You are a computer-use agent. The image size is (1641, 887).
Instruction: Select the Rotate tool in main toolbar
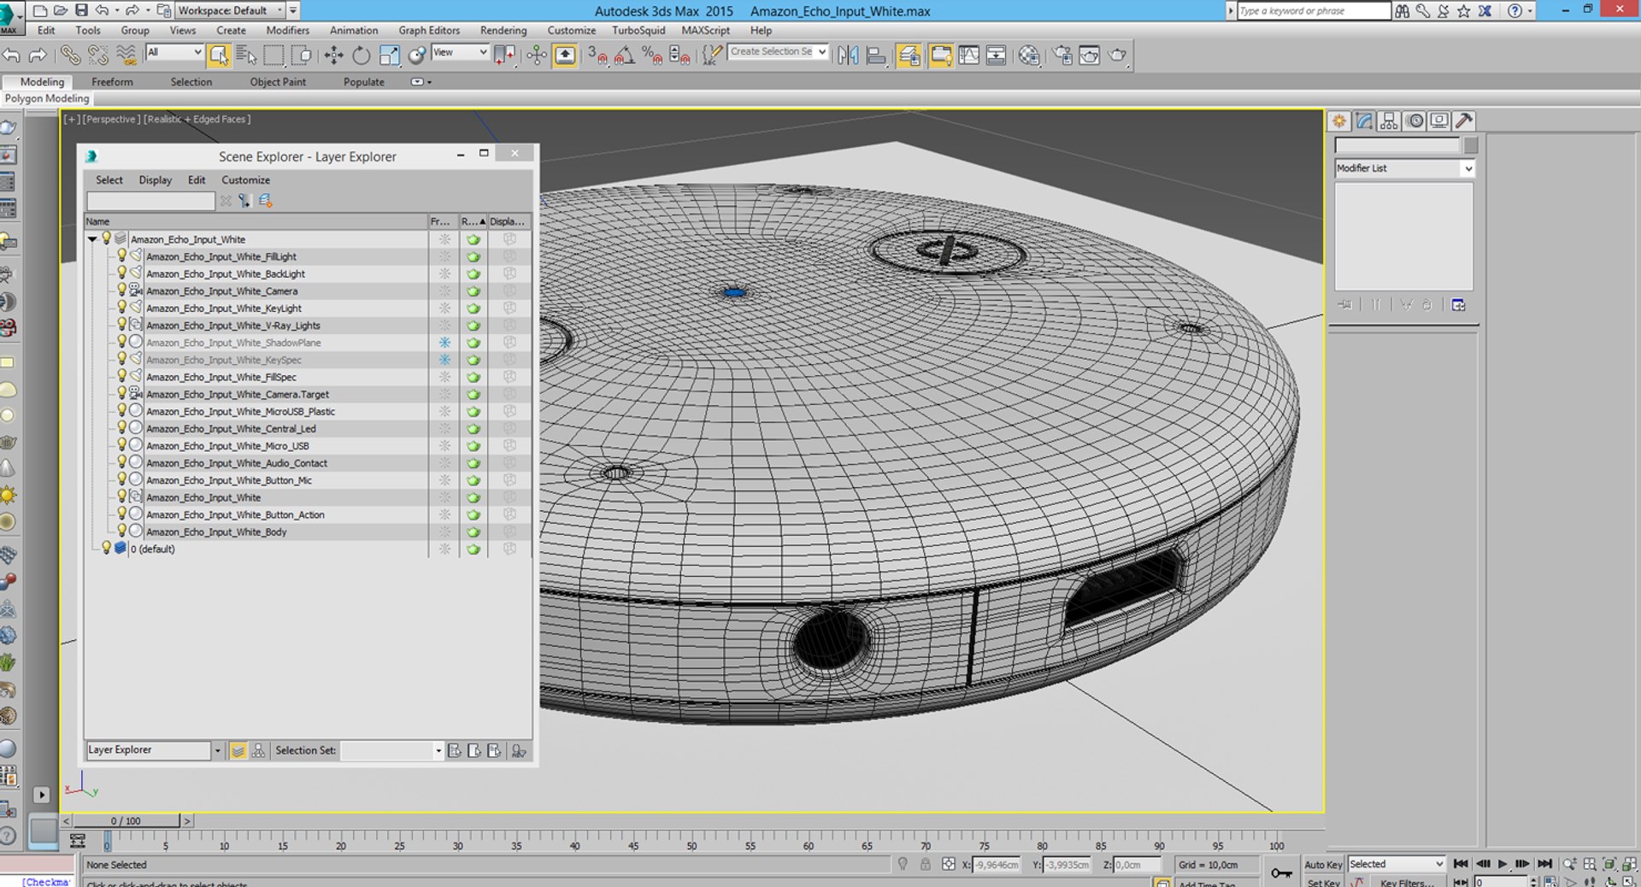click(362, 56)
